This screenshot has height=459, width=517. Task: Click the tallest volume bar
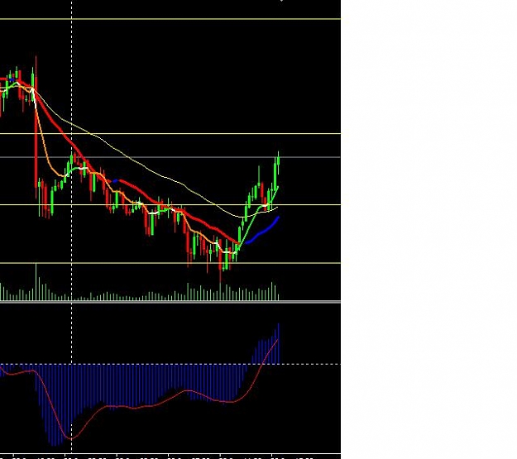pos(36,281)
